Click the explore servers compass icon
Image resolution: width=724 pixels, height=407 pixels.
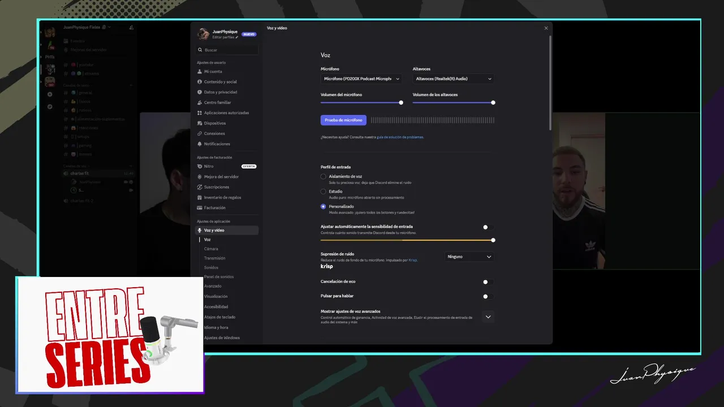coord(50,106)
